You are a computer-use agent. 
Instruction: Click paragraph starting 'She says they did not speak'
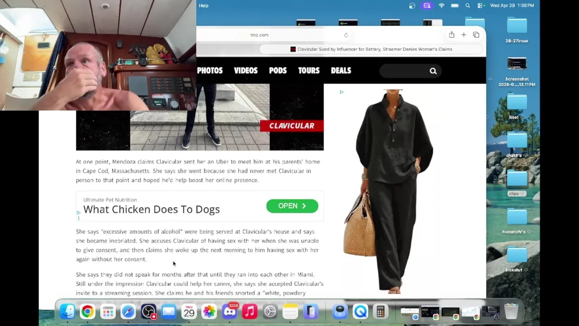(x=199, y=283)
